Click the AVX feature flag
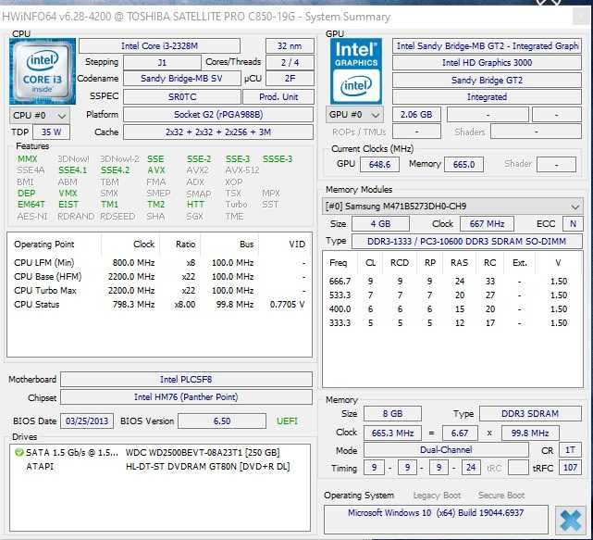This screenshot has width=593, height=540. click(156, 170)
